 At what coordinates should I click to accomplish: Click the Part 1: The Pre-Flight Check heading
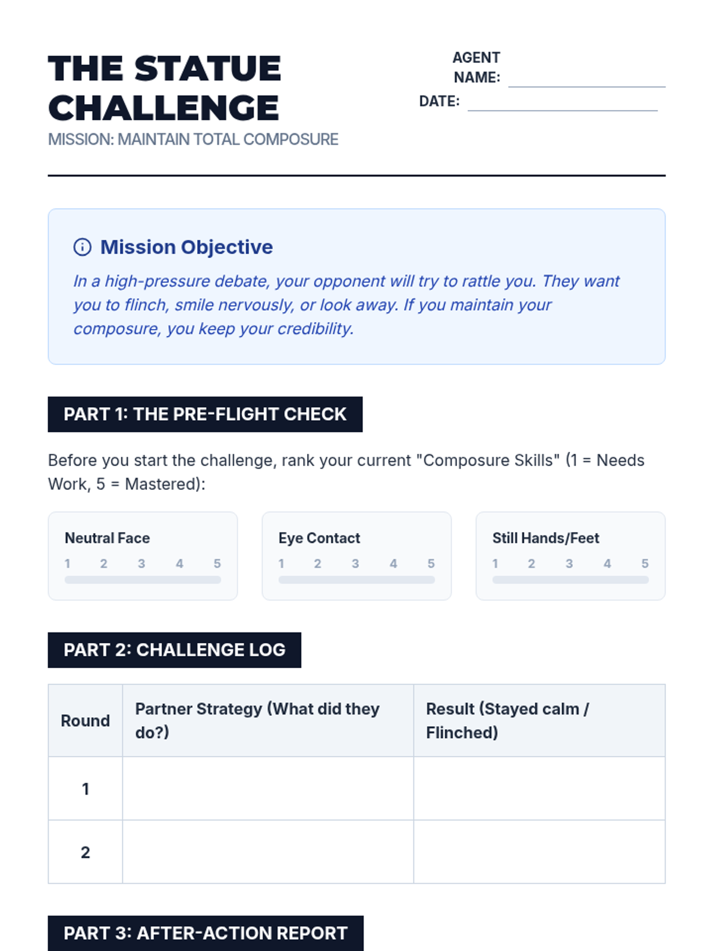click(205, 414)
